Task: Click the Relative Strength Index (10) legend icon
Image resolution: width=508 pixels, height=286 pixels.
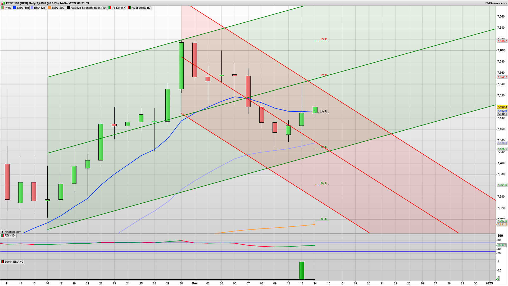Action: coord(68,8)
